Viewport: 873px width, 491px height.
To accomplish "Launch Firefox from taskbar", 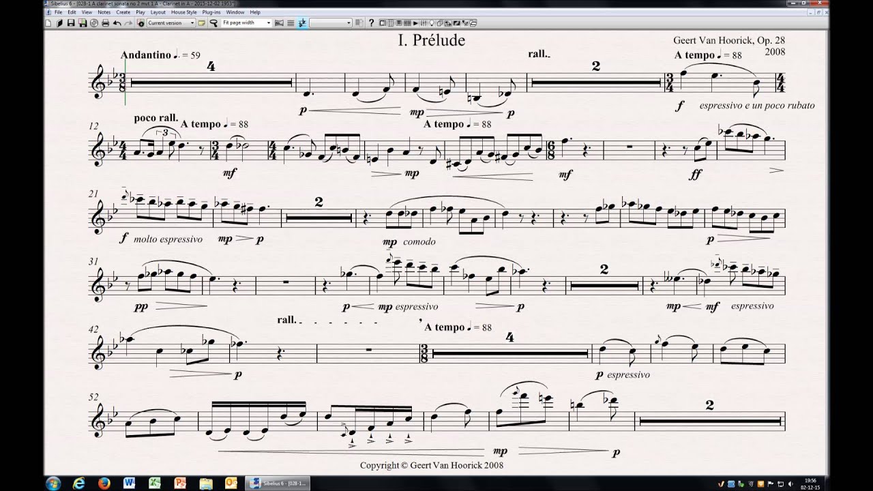I will 104,483.
